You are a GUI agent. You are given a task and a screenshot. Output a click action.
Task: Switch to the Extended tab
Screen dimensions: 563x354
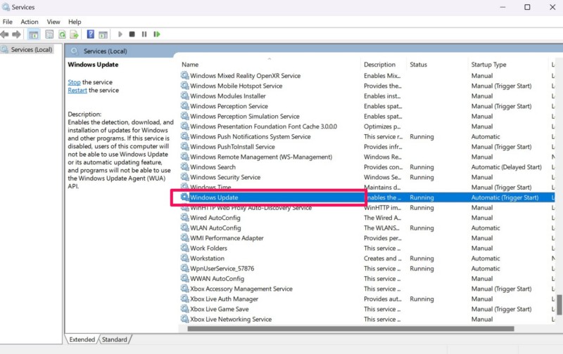[82, 340]
